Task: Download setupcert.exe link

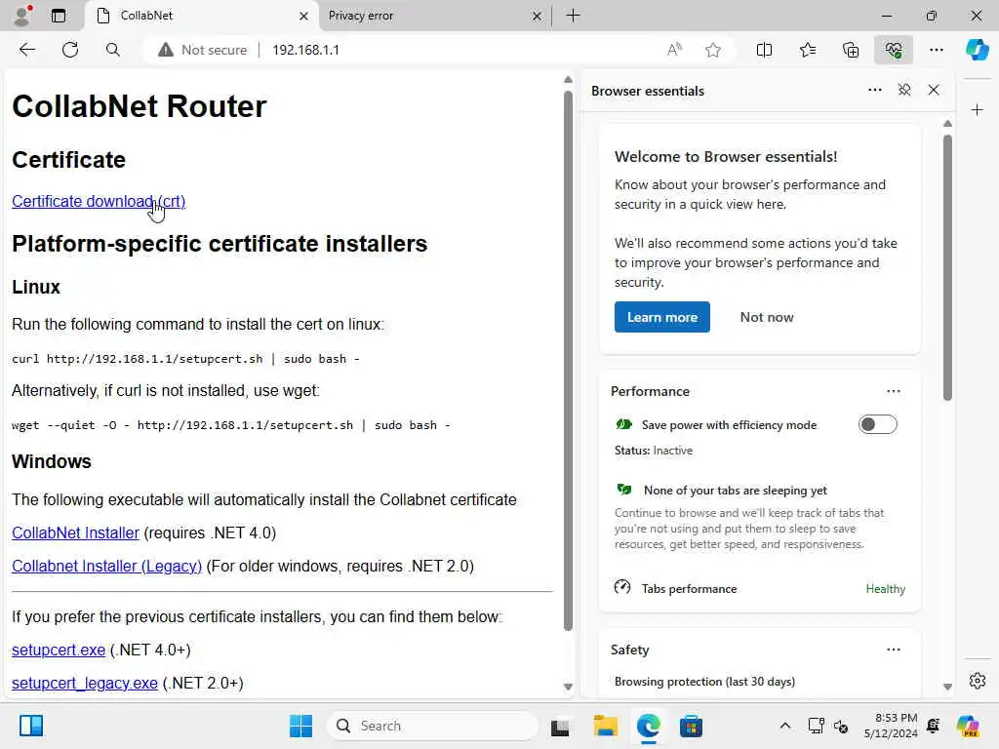Action: 59,650
